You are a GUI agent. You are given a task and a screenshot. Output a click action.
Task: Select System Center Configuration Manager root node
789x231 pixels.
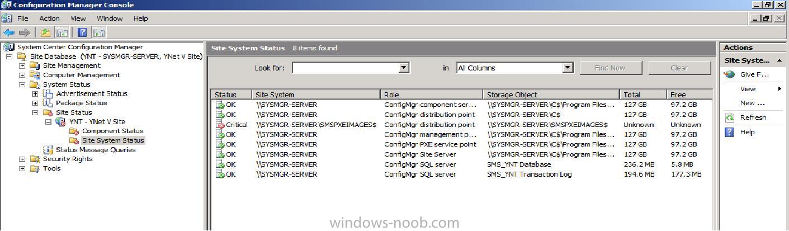pos(80,47)
